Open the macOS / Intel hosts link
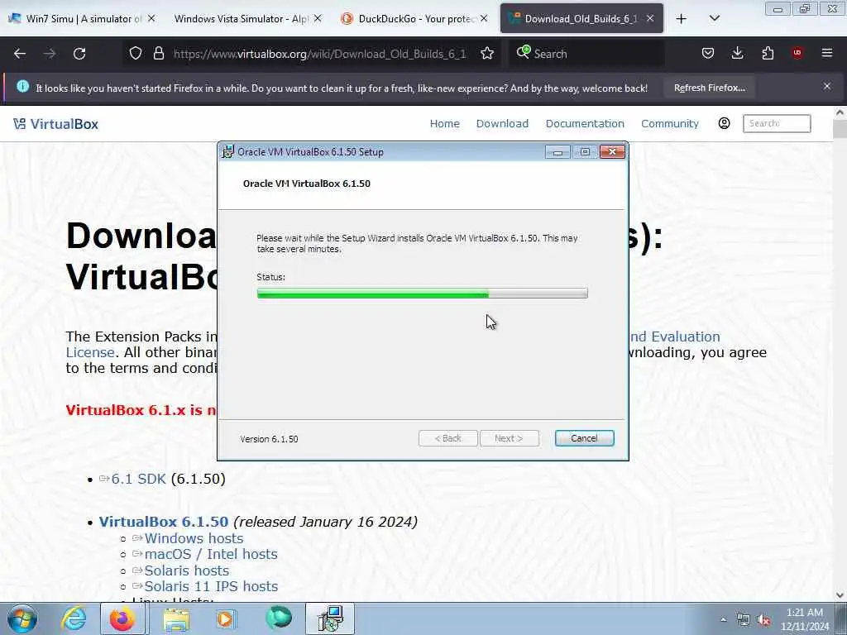 211,554
